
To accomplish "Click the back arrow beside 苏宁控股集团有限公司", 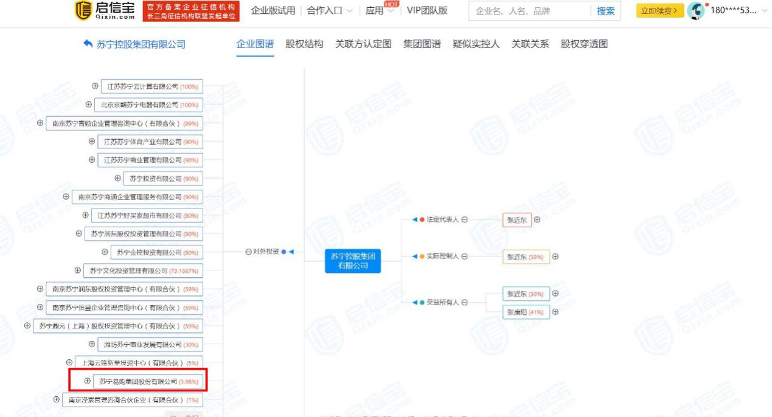I will coord(88,44).
